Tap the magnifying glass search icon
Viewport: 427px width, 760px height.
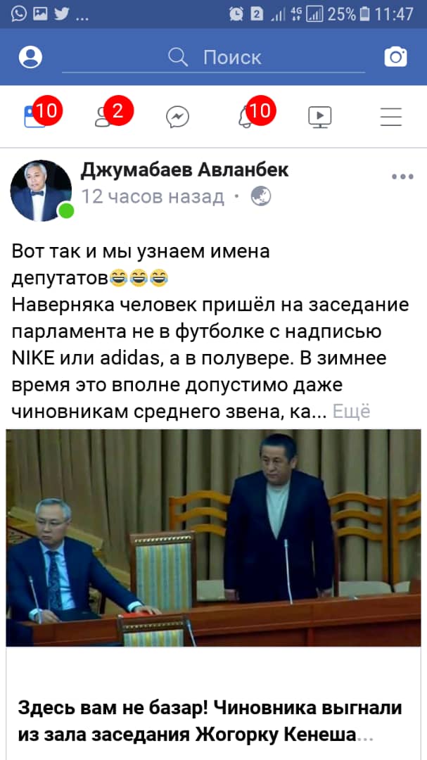tap(178, 57)
